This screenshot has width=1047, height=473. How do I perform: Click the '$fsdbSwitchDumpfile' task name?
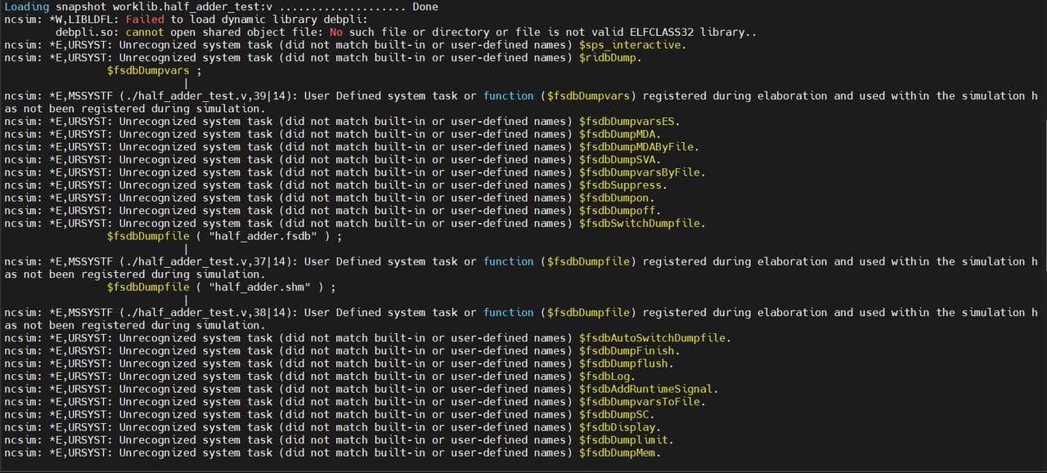tap(639, 223)
